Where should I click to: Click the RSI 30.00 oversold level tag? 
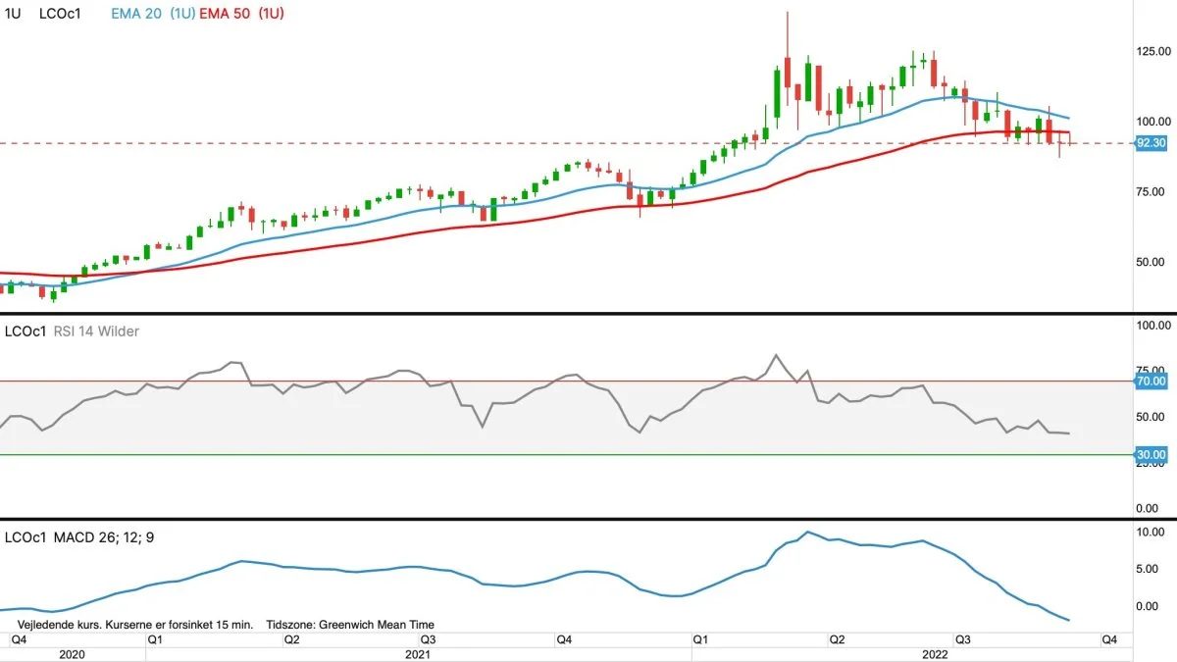[1150, 455]
